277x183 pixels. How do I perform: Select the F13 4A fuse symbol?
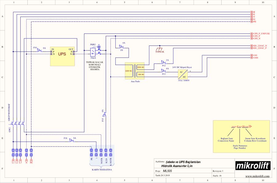tap(163, 71)
